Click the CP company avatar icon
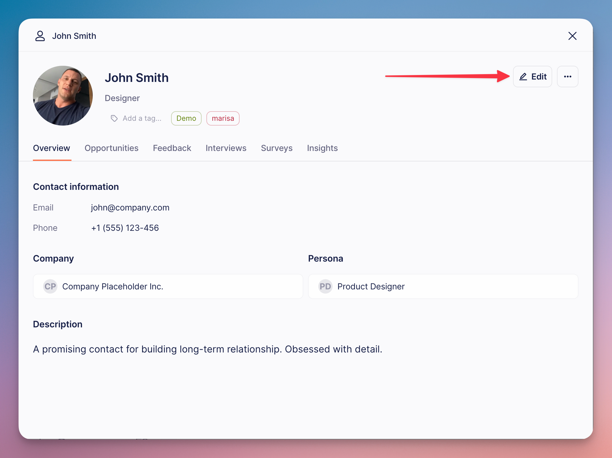This screenshot has height=458, width=612. (x=50, y=286)
